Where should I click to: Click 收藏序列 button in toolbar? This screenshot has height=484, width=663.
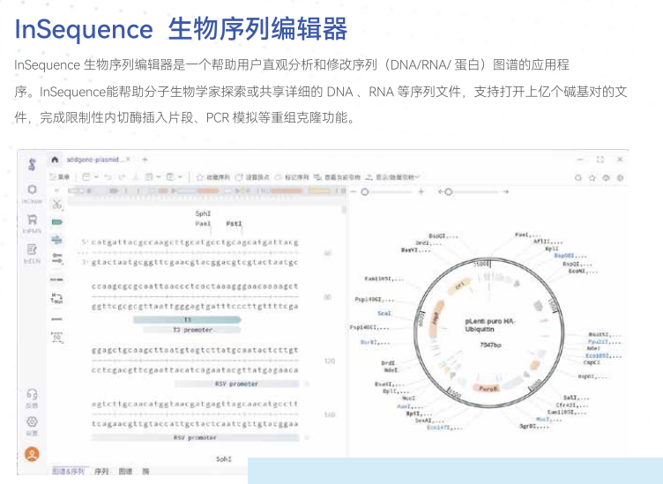(212, 177)
